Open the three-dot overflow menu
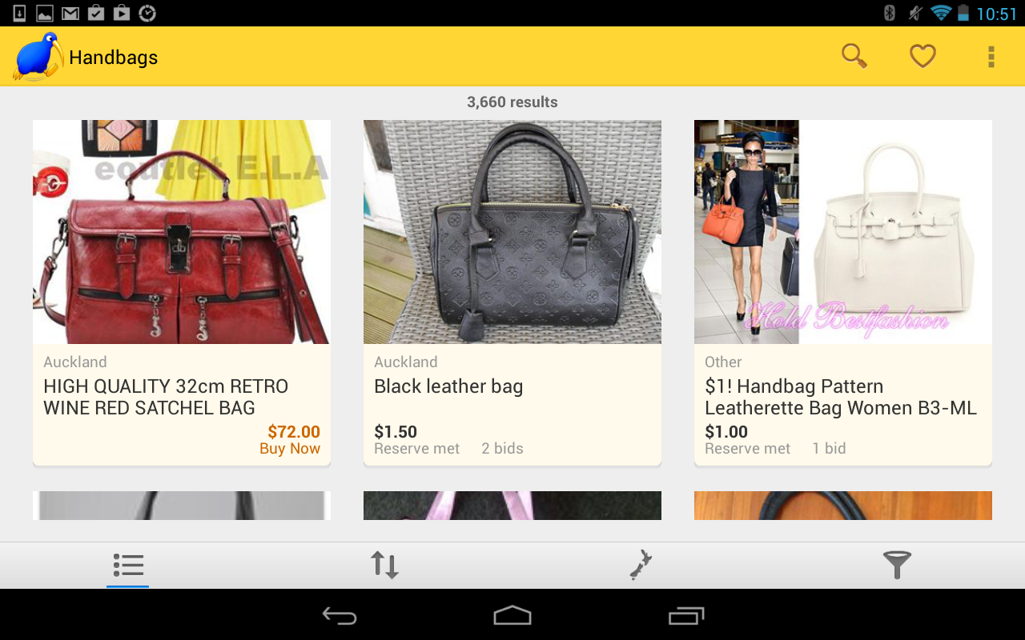 coord(991,56)
